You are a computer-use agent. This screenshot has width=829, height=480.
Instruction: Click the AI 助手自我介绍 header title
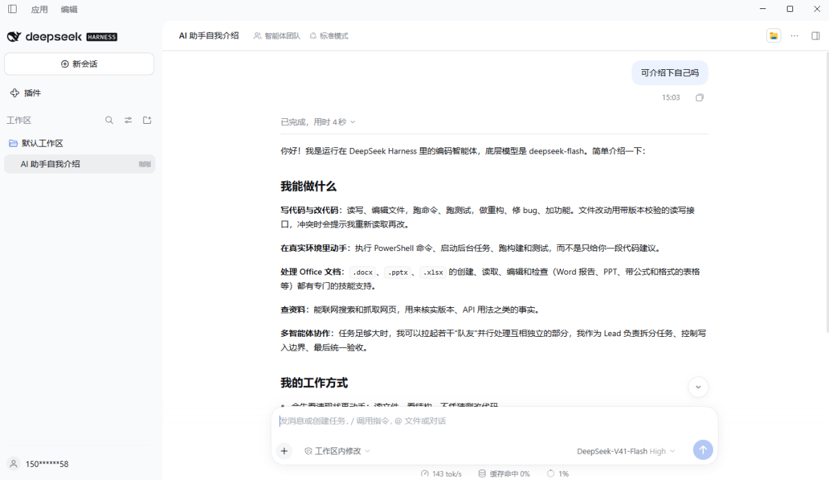coord(209,35)
